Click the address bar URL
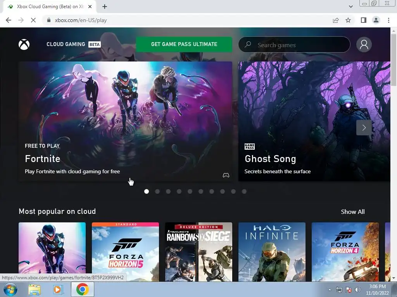 pos(81,20)
